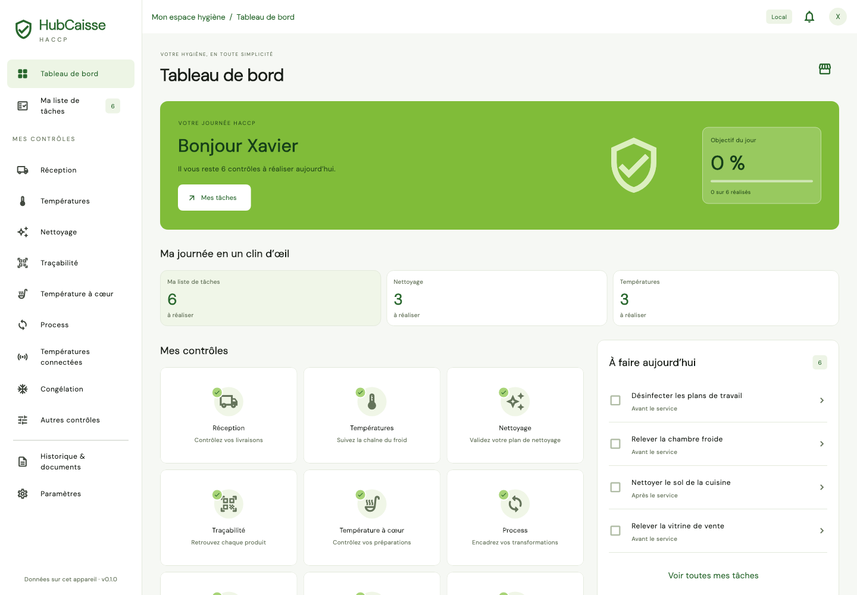The width and height of the screenshot is (857, 595).
Task: Click the badge 6 next to Ma liste de tâches
Action: click(112, 106)
